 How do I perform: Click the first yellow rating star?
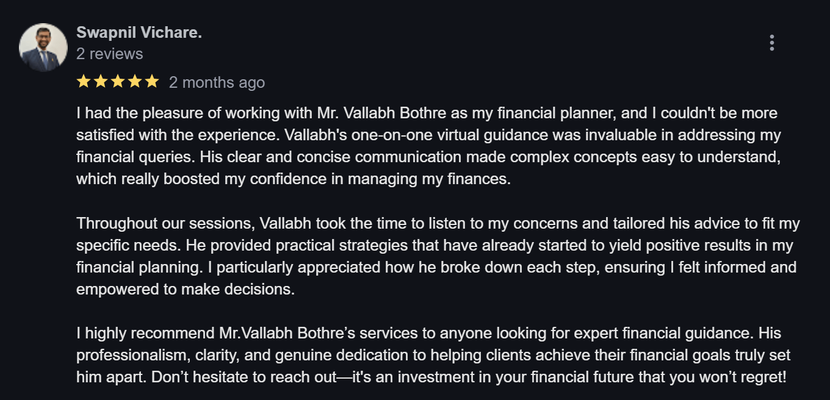click(x=84, y=82)
